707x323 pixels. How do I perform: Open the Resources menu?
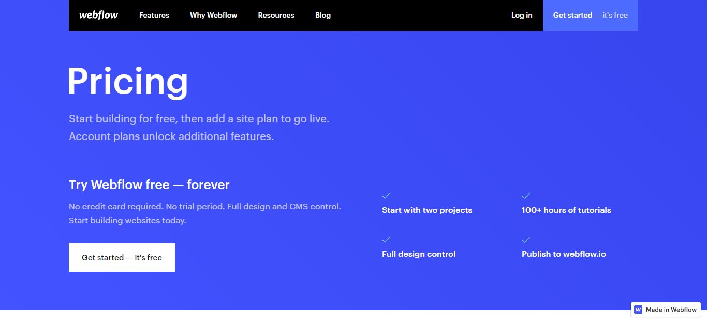276,15
